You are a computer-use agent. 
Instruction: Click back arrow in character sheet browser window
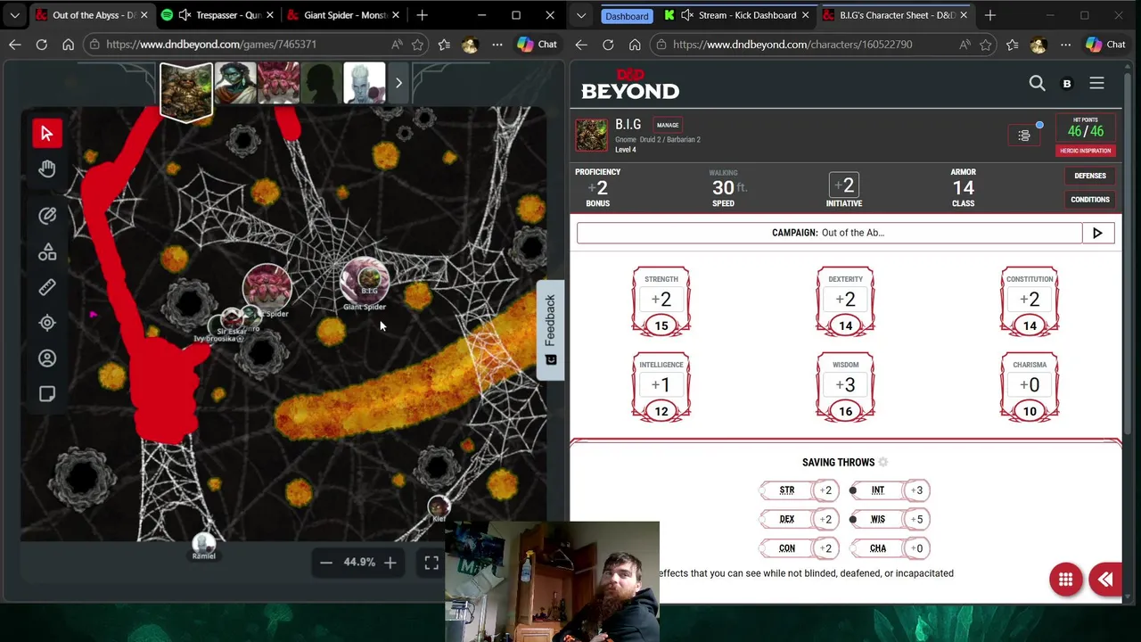tap(581, 45)
